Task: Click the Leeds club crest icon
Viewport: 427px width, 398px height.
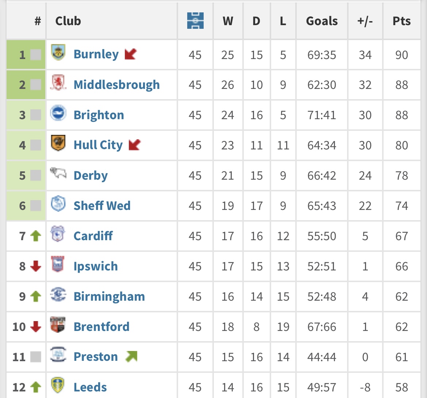Action: click(58, 385)
